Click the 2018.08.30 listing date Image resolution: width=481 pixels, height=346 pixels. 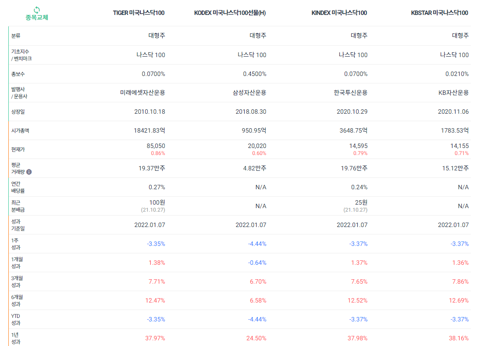coord(251,112)
